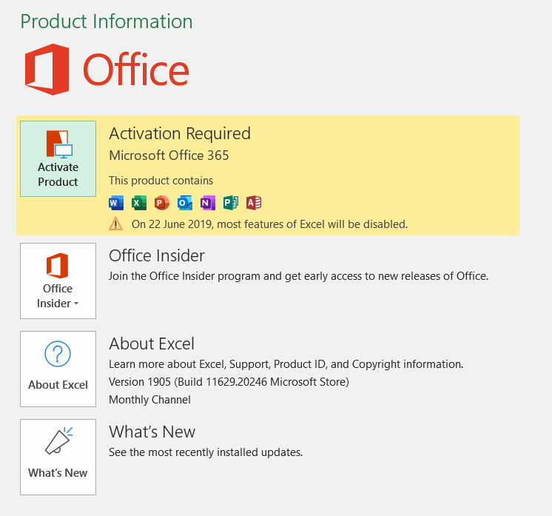Click the Publisher app icon

pos(231,203)
